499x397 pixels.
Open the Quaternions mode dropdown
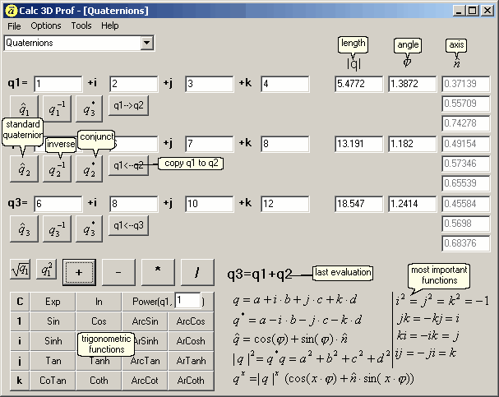point(146,43)
